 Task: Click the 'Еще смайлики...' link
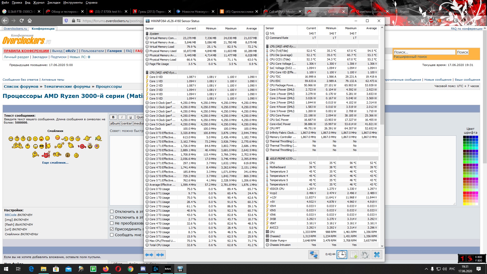[55, 163]
